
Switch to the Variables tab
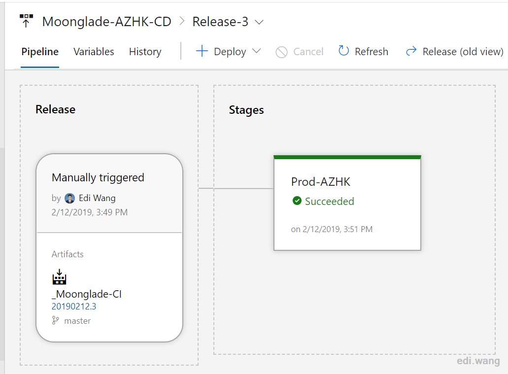pos(94,52)
